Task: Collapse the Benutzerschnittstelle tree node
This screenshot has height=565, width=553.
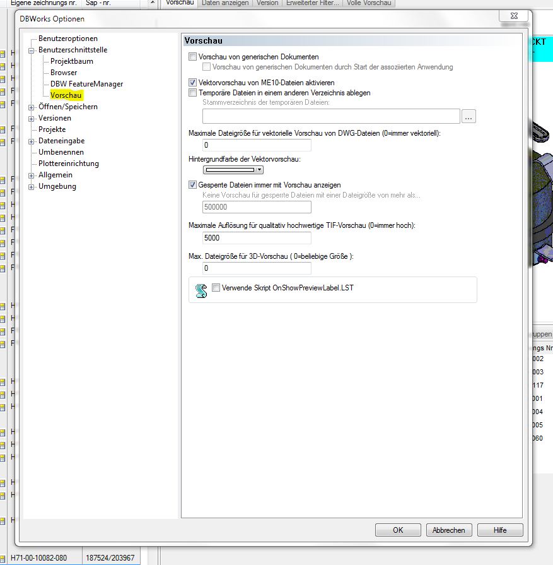Action: tap(32, 51)
